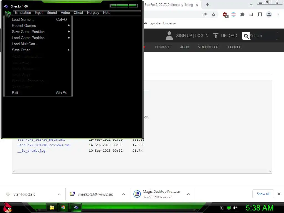Close the open File menu
This screenshot has height=213, width=284.
click(x=8, y=13)
